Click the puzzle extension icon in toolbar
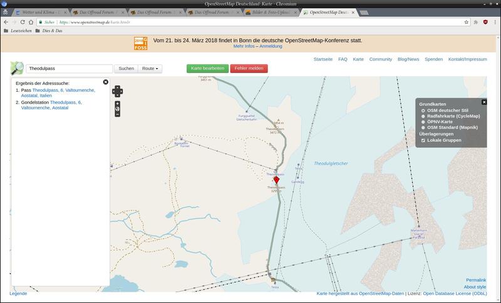The width and height of the screenshot is (501, 303). (476, 22)
